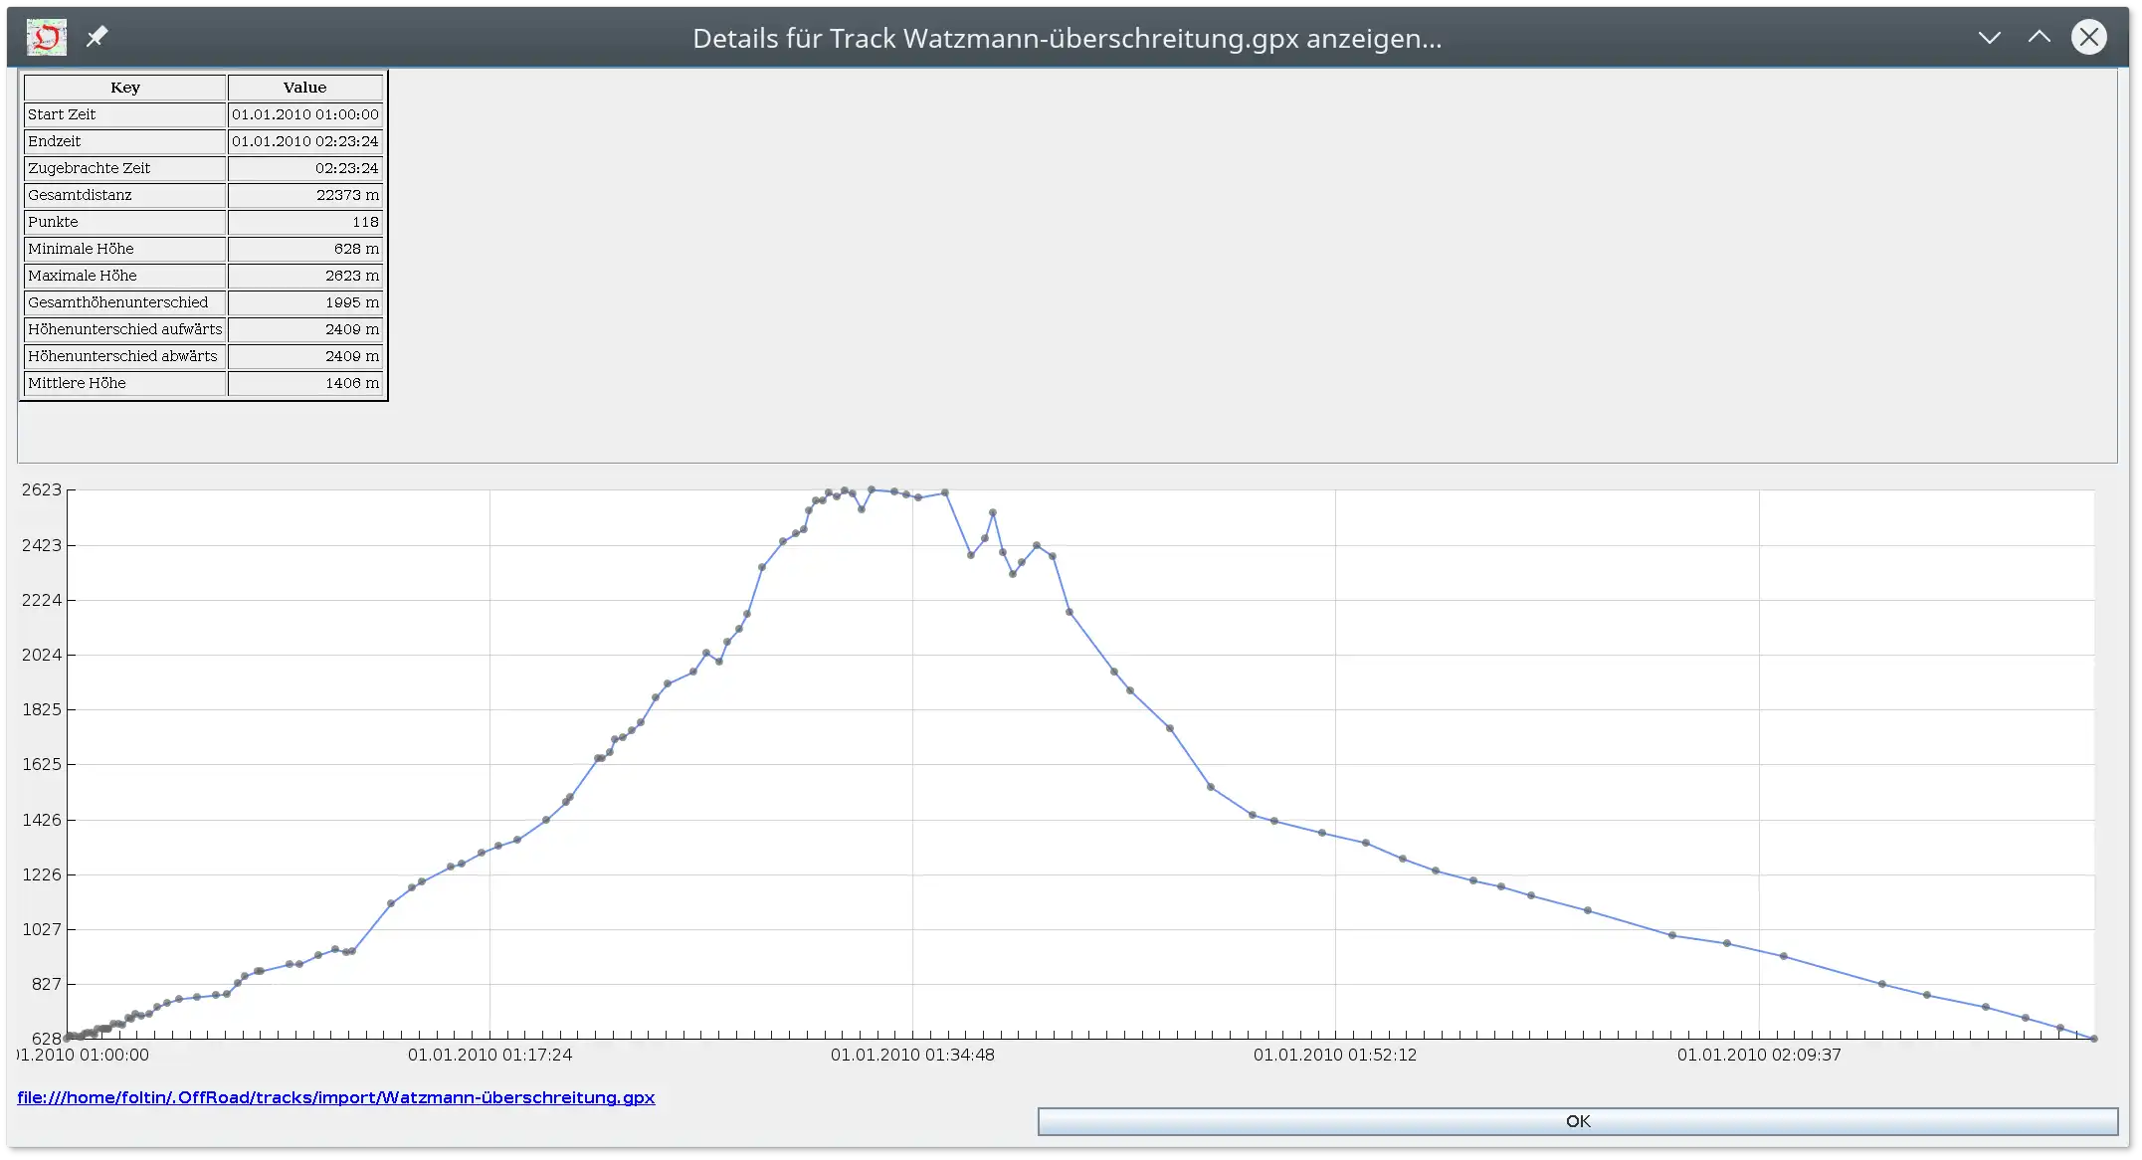Image resolution: width=2142 pixels, height=1160 pixels.
Task: Open the Watzmann-überschreitung.gpx file link
Action: pyautogui.click(x=335, y=1097)
